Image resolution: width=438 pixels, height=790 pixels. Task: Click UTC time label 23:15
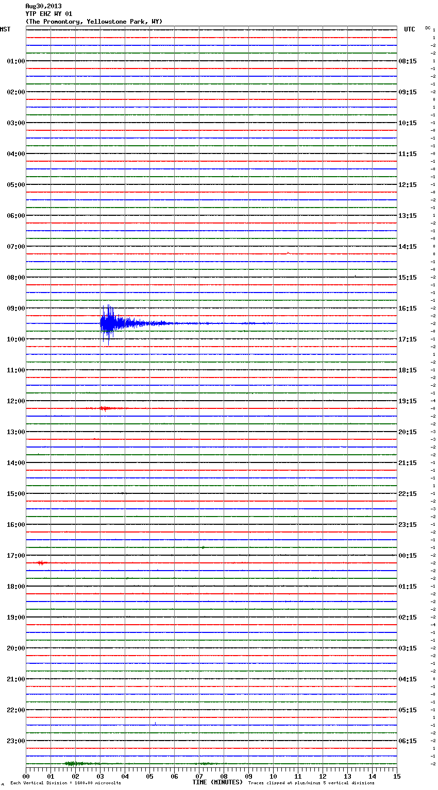(408, 525)
